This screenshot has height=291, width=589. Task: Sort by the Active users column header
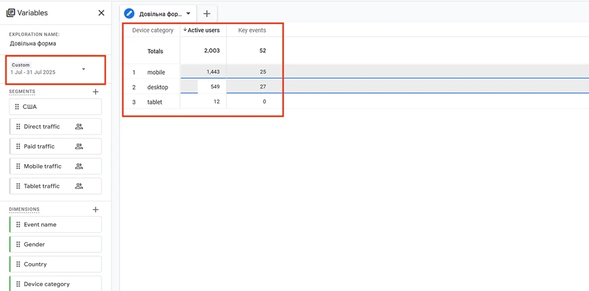201,30
